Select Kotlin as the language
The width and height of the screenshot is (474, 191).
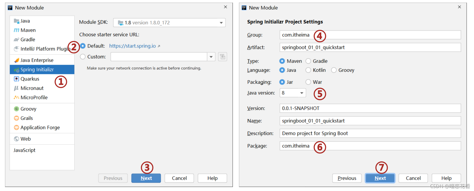coord(308,70)
